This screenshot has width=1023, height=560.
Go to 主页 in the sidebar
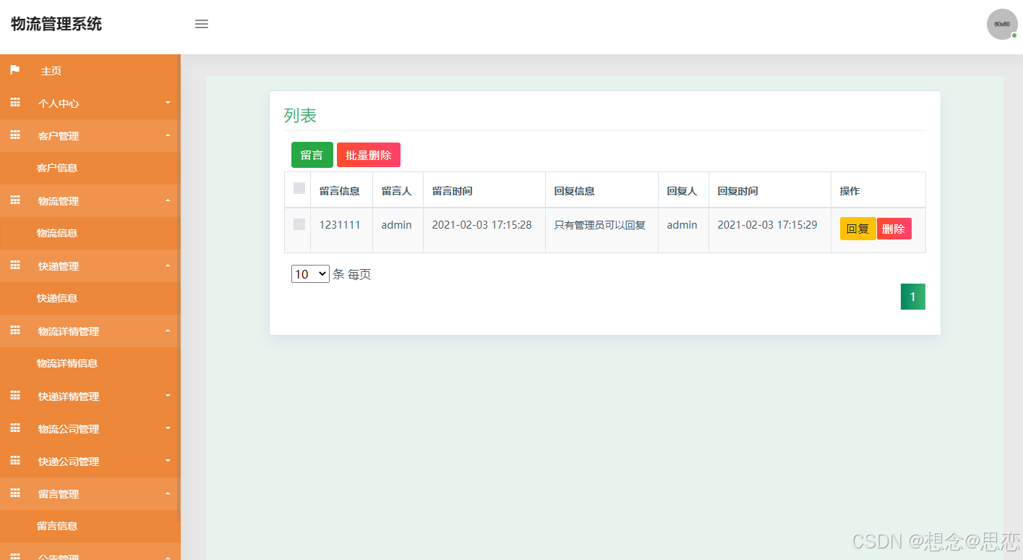point(51,71)
